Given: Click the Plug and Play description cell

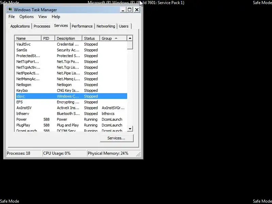Looking at the screenshot, I should click(x=68, y=125).
